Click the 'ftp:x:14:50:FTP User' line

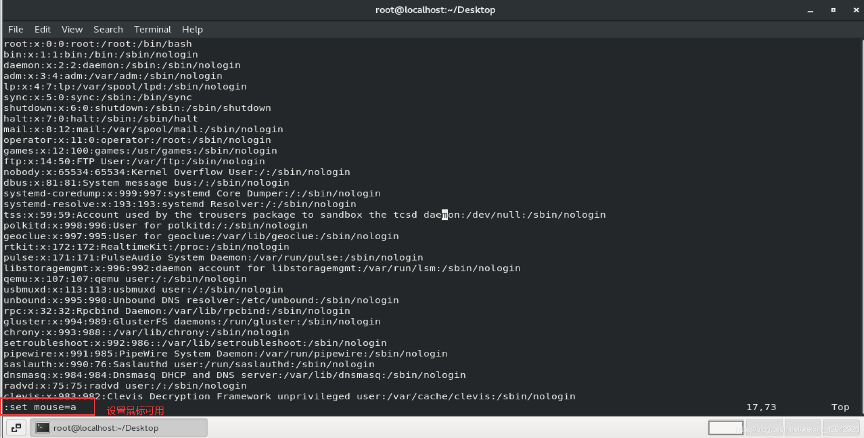(x=134, y=162)
